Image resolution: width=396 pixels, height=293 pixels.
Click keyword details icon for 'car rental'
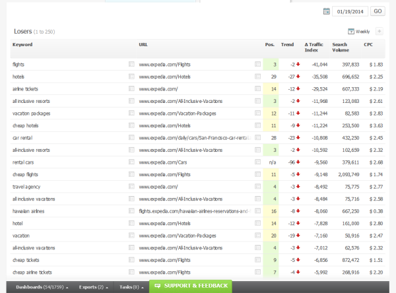click(x=131, y=137)
